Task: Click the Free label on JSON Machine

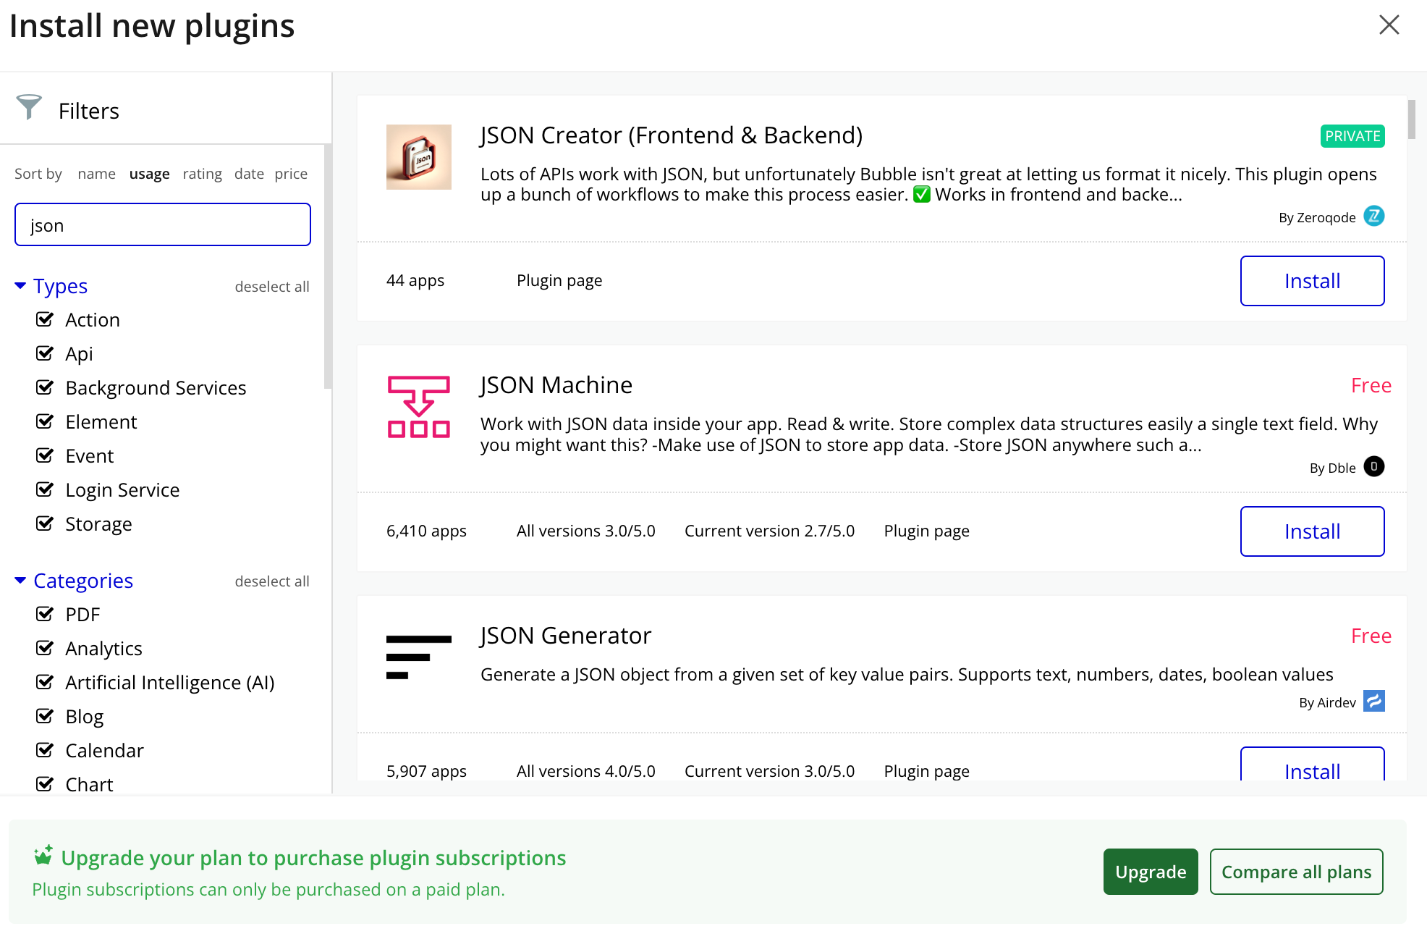Action: pos(1371,386)
